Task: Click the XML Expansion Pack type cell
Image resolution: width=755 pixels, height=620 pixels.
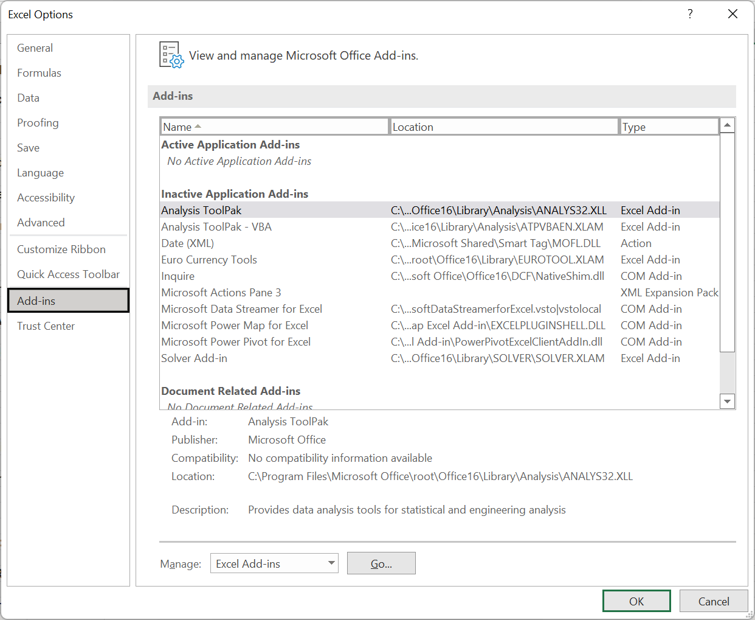Action: pos(669,292)
